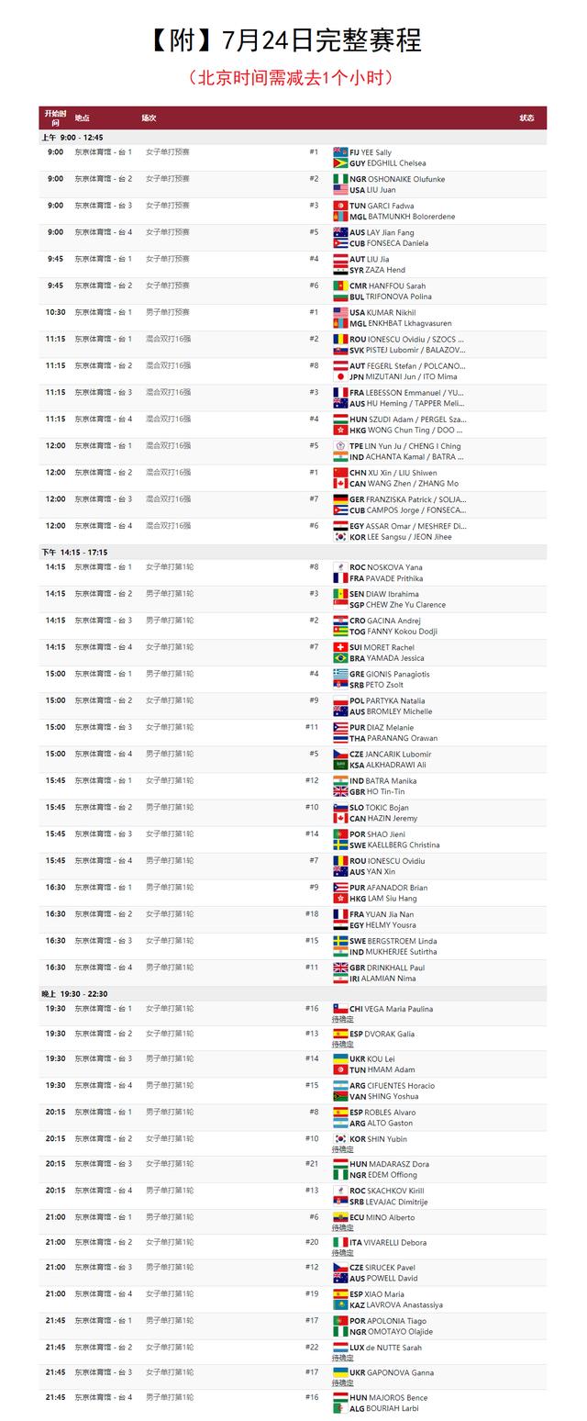This screenshot has height=1421, width=587.
Task: Select the Canada flag next to WANG Zhen / ZHANG Mo
Action: (x=340, y=483)
